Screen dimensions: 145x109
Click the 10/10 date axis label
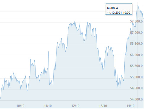pyautogui.click(x=20, y=106)
